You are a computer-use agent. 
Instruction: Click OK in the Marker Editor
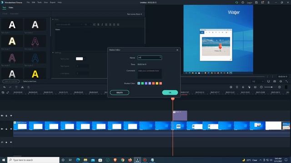(x=170, y=92)
